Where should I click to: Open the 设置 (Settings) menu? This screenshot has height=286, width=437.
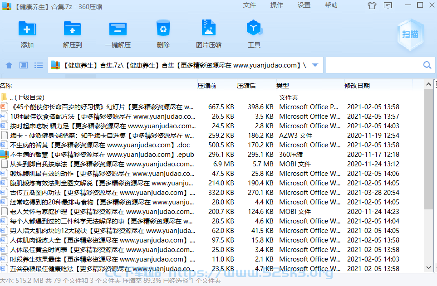pyautogui.click(x=304, y=5)
